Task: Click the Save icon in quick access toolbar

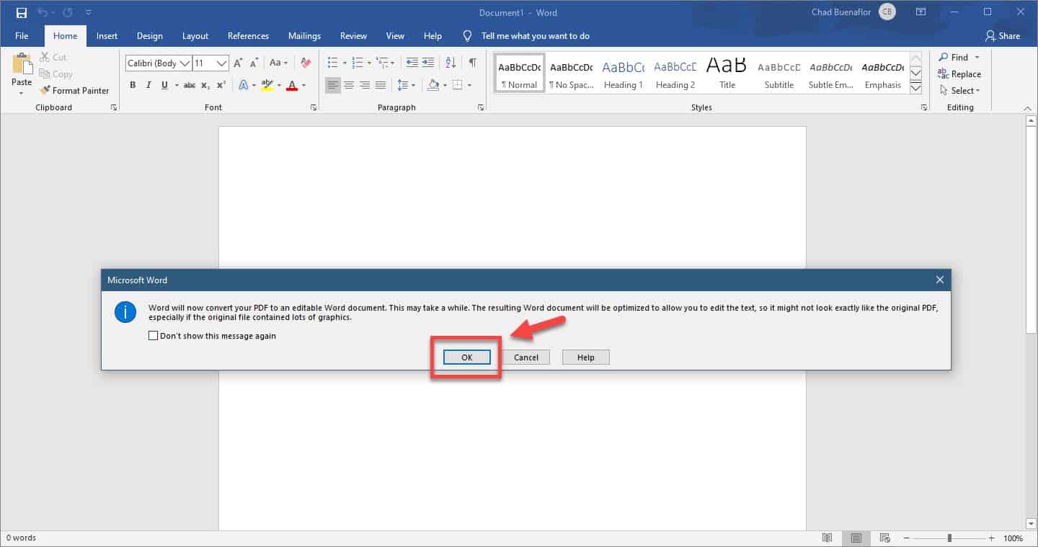Action: (x=21, y=12)
